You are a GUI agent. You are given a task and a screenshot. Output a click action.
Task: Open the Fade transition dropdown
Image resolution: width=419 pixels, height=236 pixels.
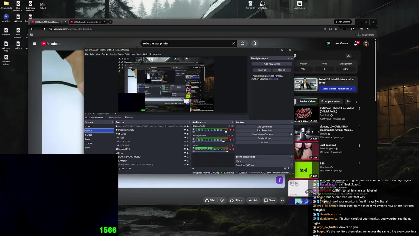tap(264, 161)
